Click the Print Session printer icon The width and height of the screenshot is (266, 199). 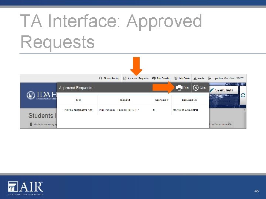(x=154, y=78)
